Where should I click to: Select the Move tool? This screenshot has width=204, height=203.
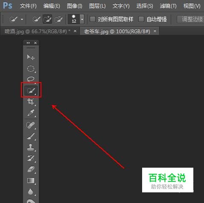pyautogui.click(x=31, y=57)
